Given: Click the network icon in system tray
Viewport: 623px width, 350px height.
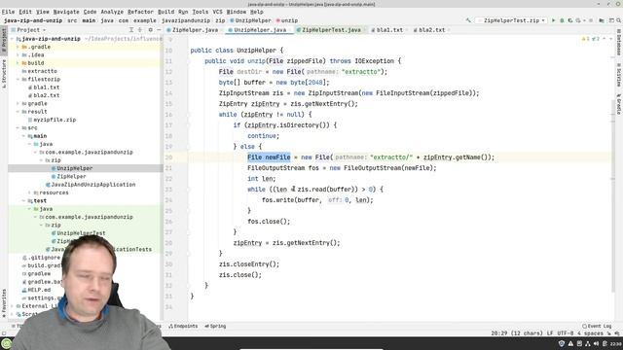Looking at the screenshot, I should click(588, 343).
